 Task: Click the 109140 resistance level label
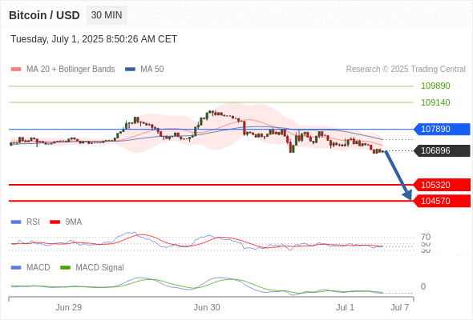(435, 102)
